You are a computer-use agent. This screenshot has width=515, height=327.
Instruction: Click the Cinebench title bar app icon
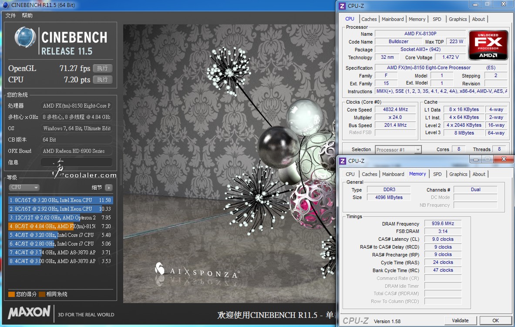point(5,5)
